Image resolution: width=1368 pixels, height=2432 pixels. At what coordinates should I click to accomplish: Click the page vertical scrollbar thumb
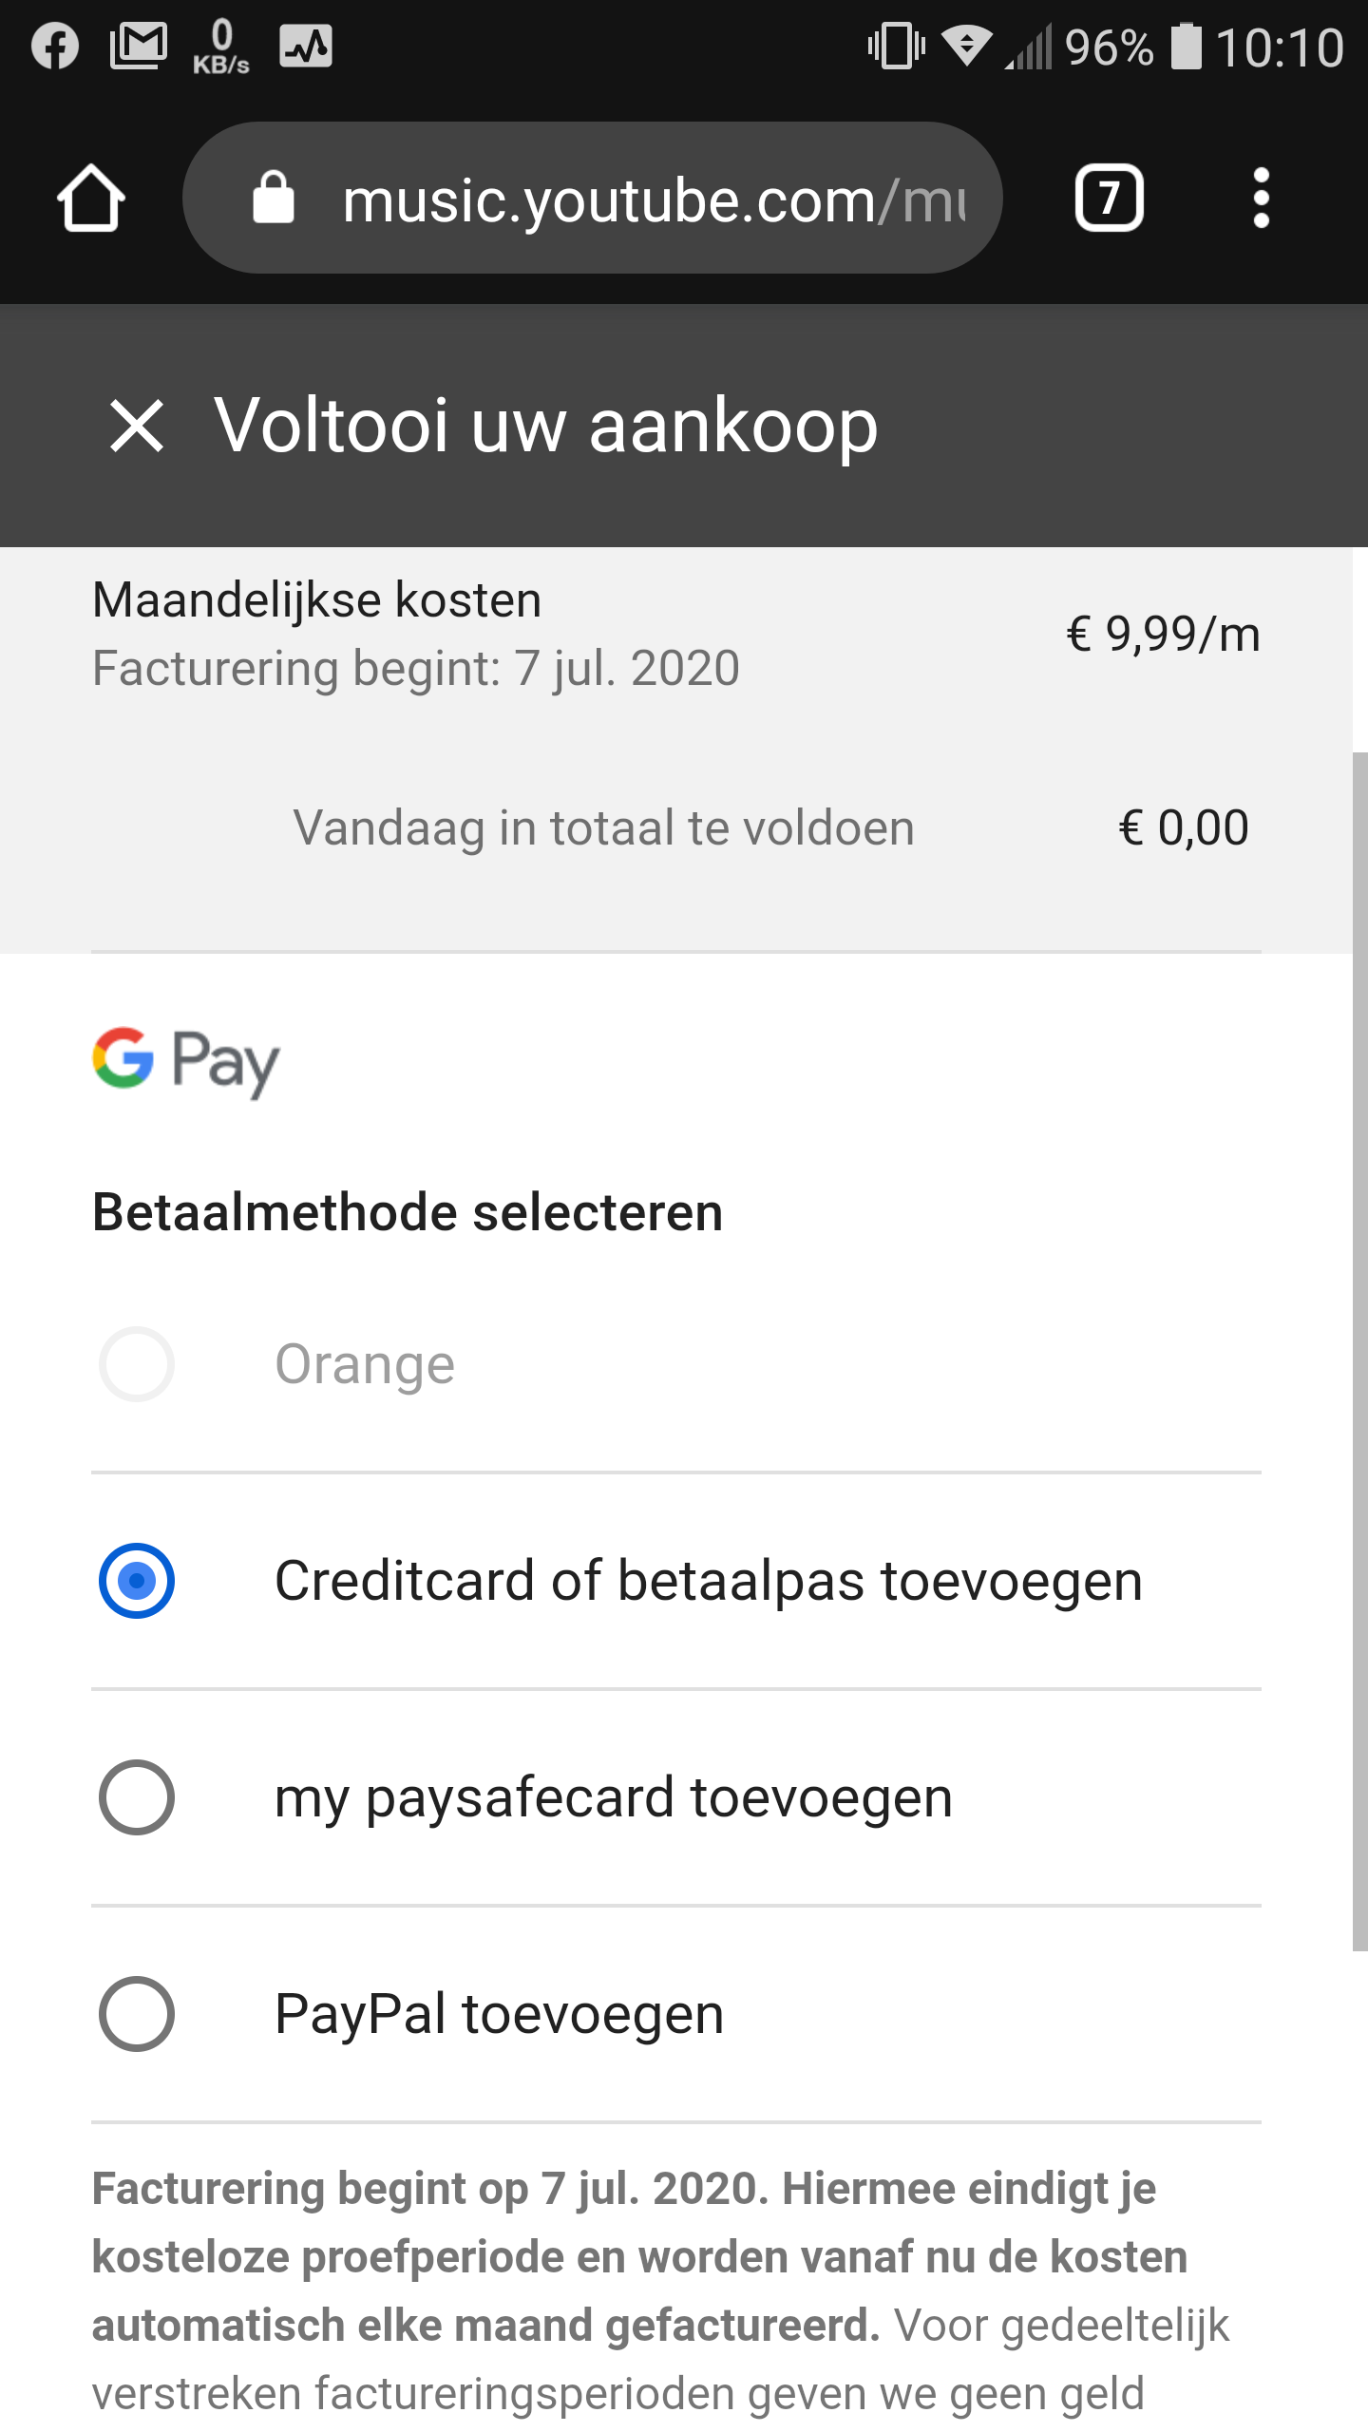pos(1359,1349)
